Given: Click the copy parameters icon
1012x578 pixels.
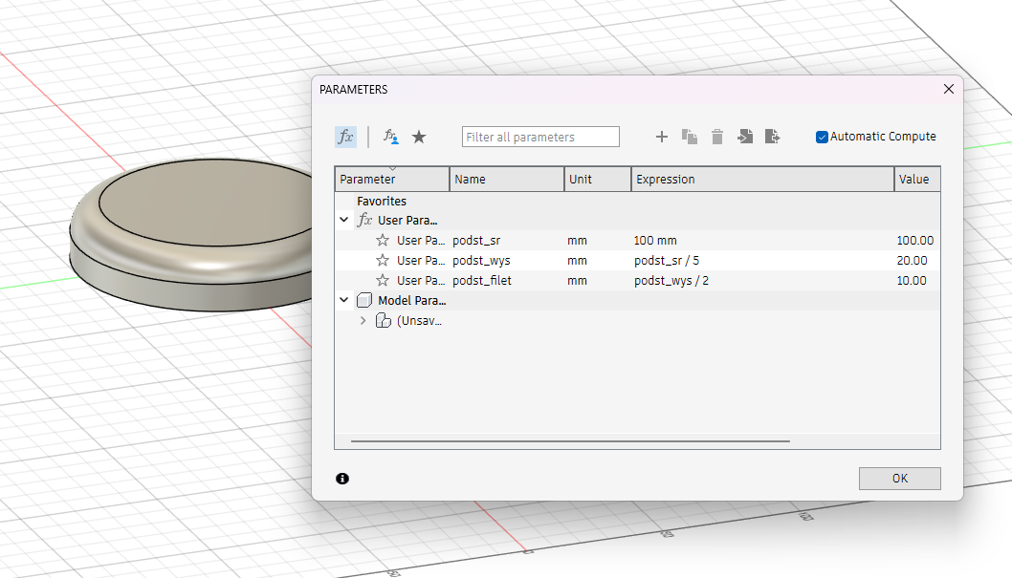Looking at the screenshot, I should (x=689, y=137).
